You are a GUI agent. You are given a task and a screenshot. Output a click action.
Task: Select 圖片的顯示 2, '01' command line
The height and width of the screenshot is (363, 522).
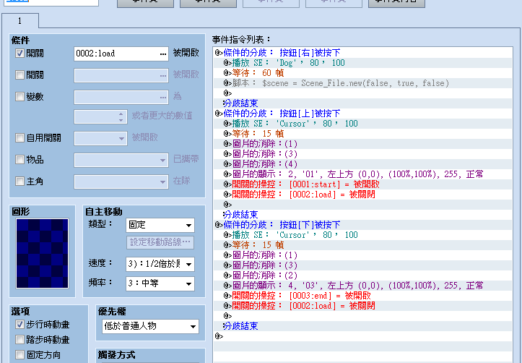click(x=363, y=174)
